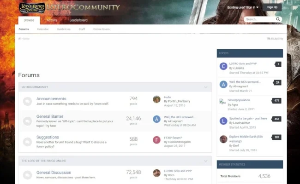The image size is (300, 184).
Task: Click Agra's broken avatar in Topics sidebar
Action: tap(222, 102)
